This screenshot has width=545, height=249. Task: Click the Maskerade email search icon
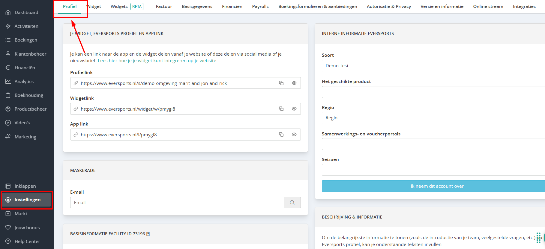tap(292, 202)
